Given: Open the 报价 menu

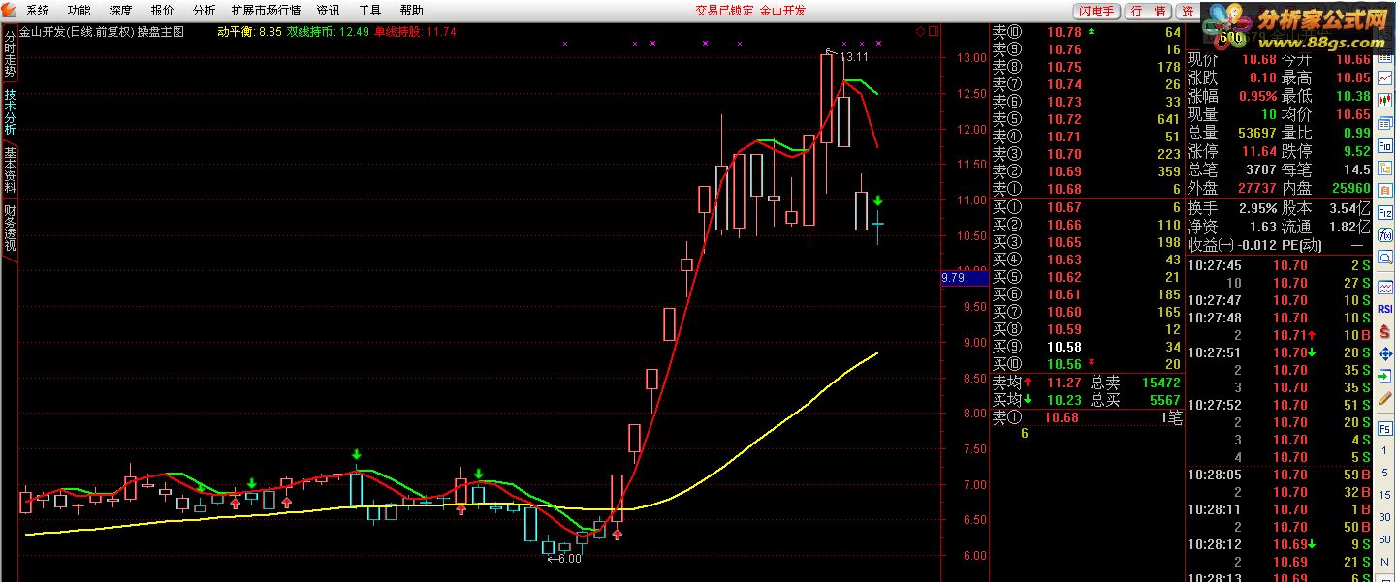Looking at the screenshot, I should [162, 11].
